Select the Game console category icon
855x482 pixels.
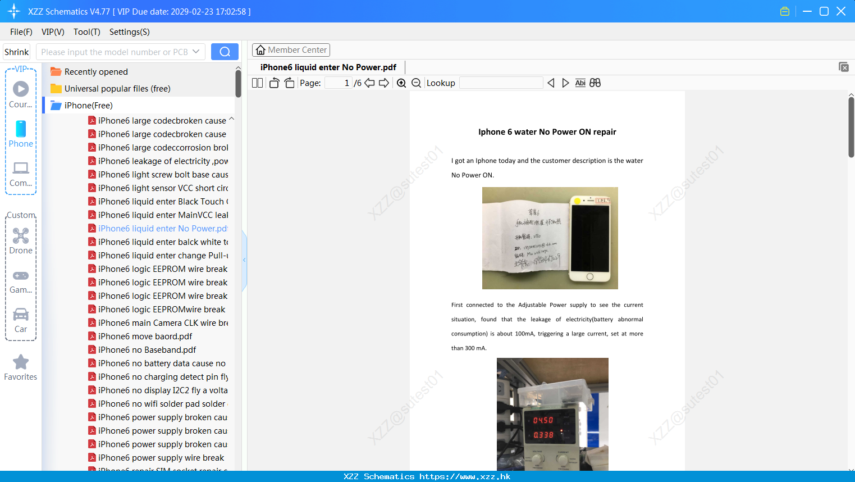pyautogui.click(x=21, y=276)
